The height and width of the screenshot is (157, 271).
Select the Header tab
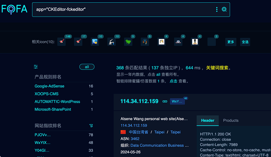point(207,120)
